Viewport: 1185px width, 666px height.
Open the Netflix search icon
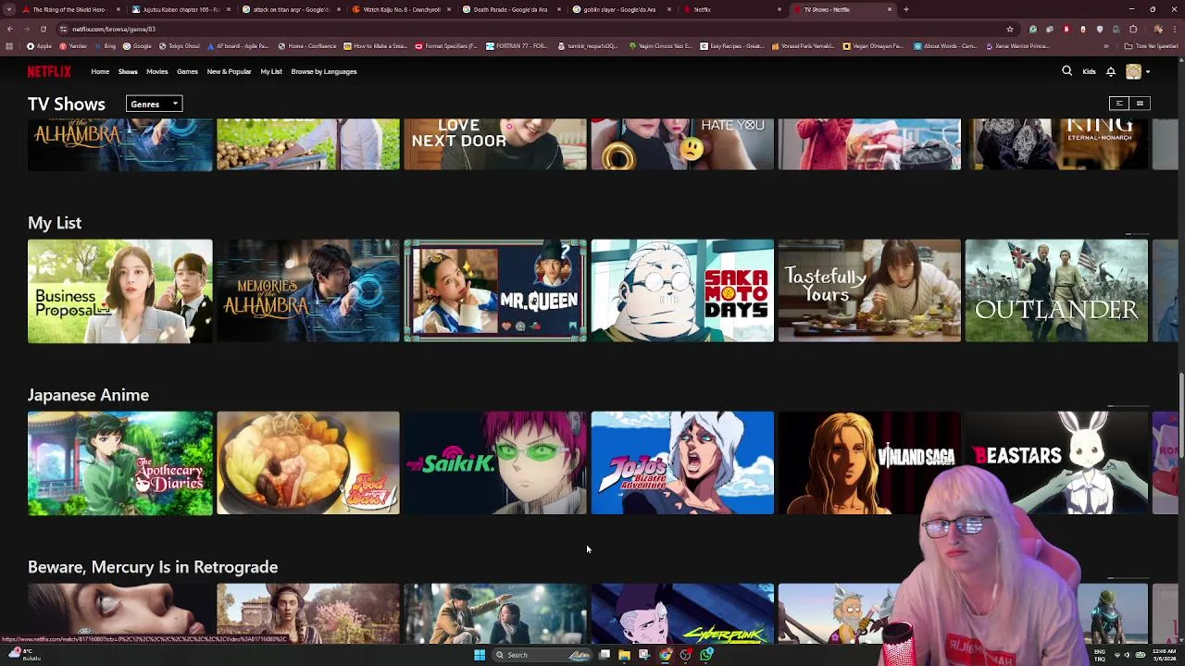(1066, 71)
